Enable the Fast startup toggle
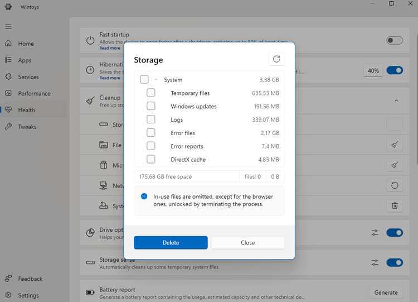Image resolution: width=418 pixels, height=302 pixels. 394,40
